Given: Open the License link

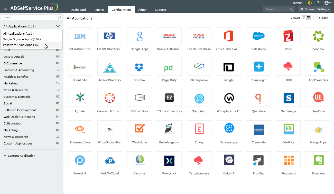Looking at the screenshot, I should click(297, 3).
